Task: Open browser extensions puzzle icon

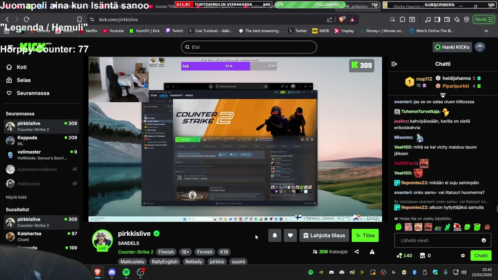Action: click(x=403, y=19)
